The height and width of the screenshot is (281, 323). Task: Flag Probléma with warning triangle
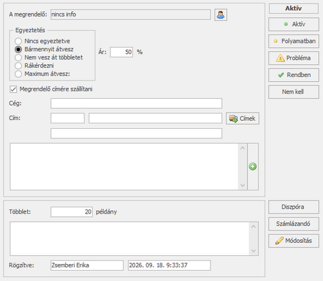click(x=294, y=58)
